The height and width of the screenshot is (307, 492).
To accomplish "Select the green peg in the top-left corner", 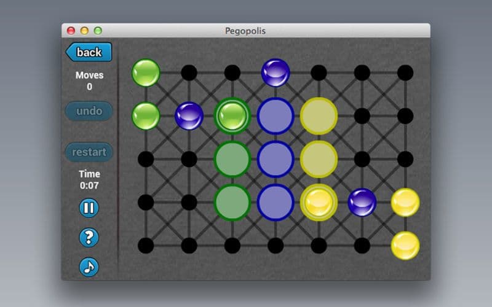I will point(146,72).
